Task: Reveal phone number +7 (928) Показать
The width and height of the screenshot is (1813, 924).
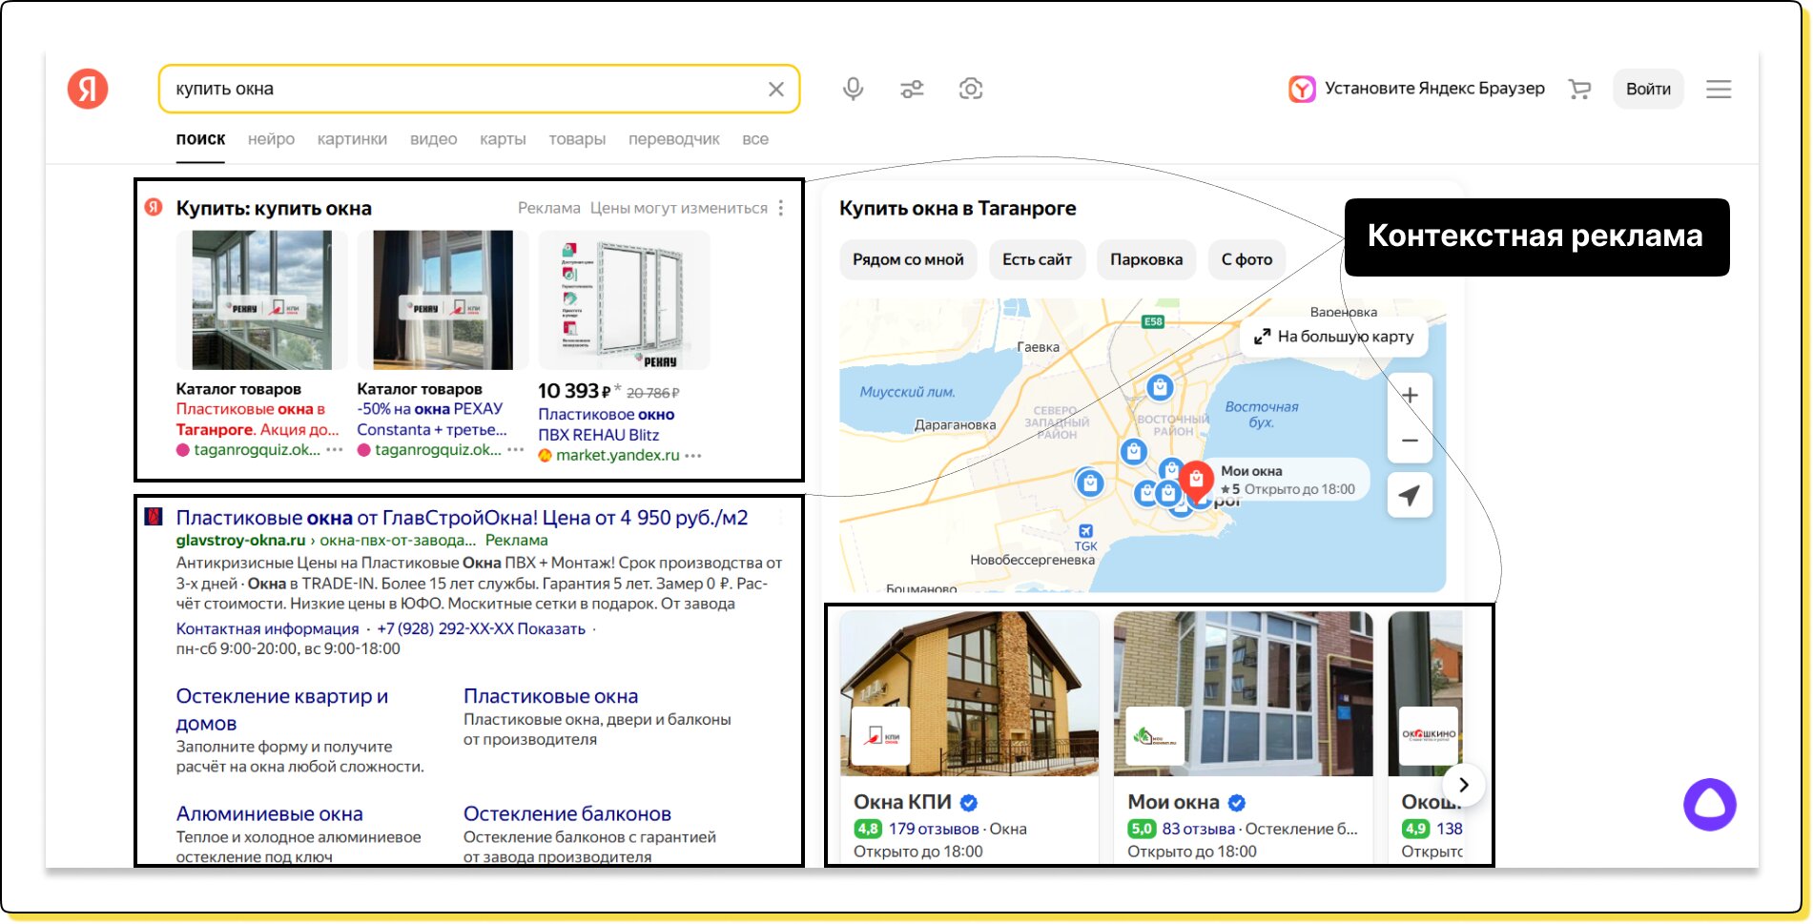Action: [x=481, y=629]
